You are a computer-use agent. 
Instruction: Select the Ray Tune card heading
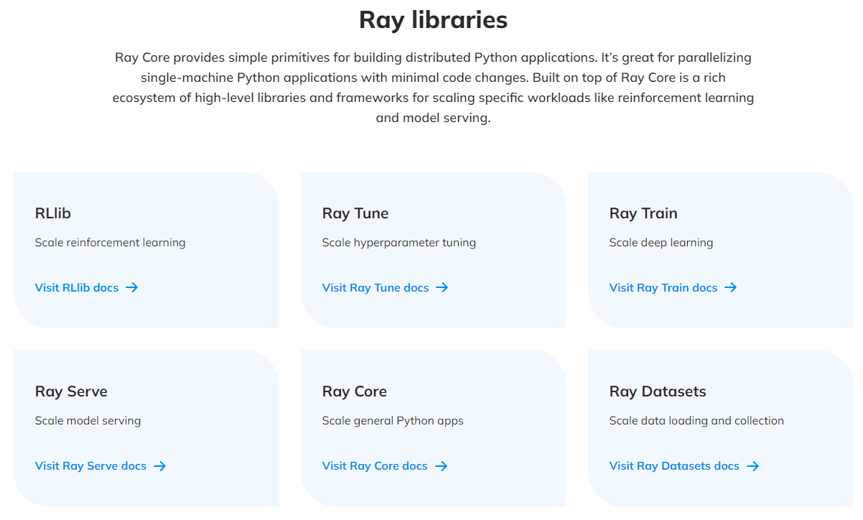(355, 213)
